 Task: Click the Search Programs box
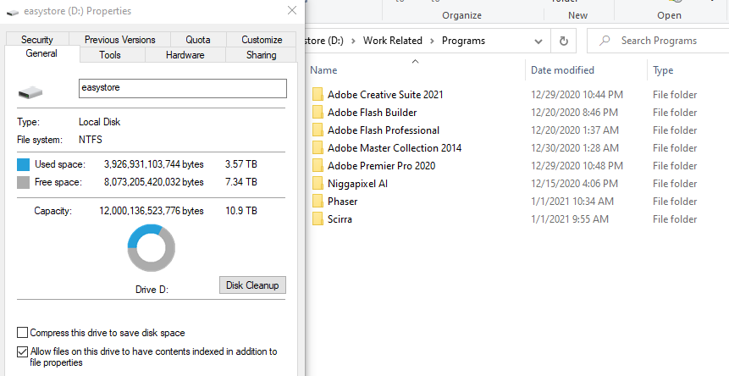tap(658, 41)
